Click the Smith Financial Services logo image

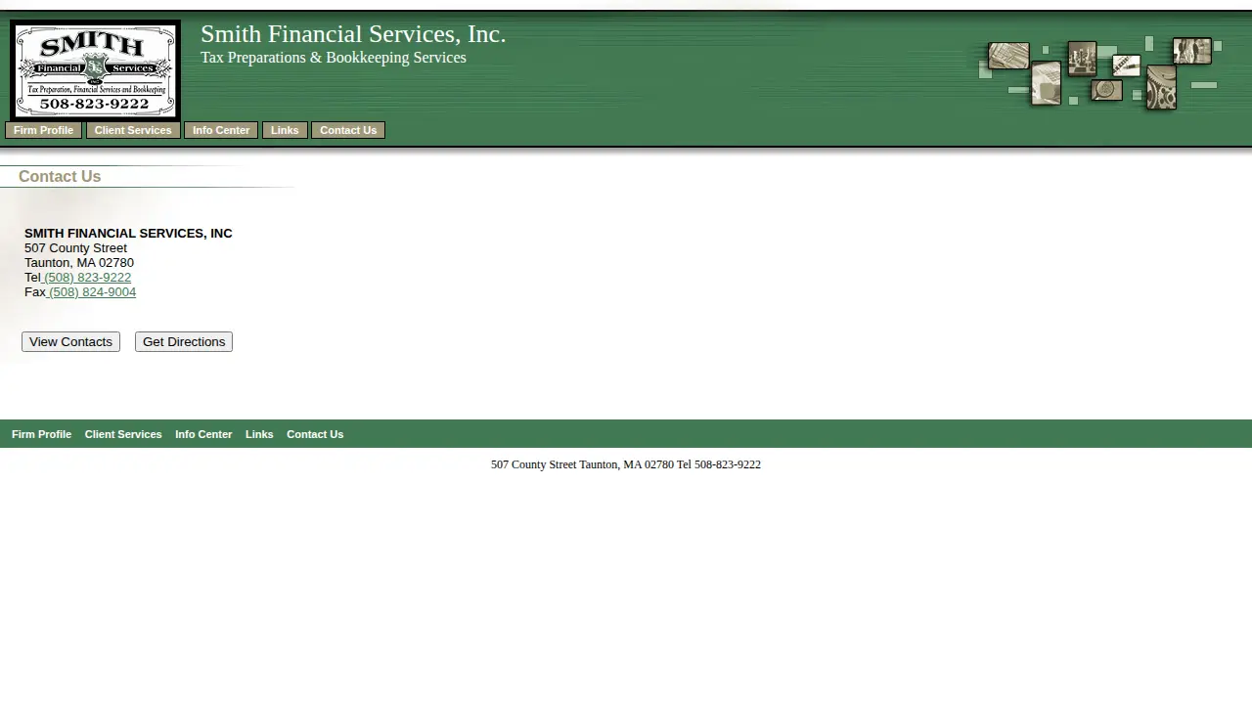(x=95, y=70)
